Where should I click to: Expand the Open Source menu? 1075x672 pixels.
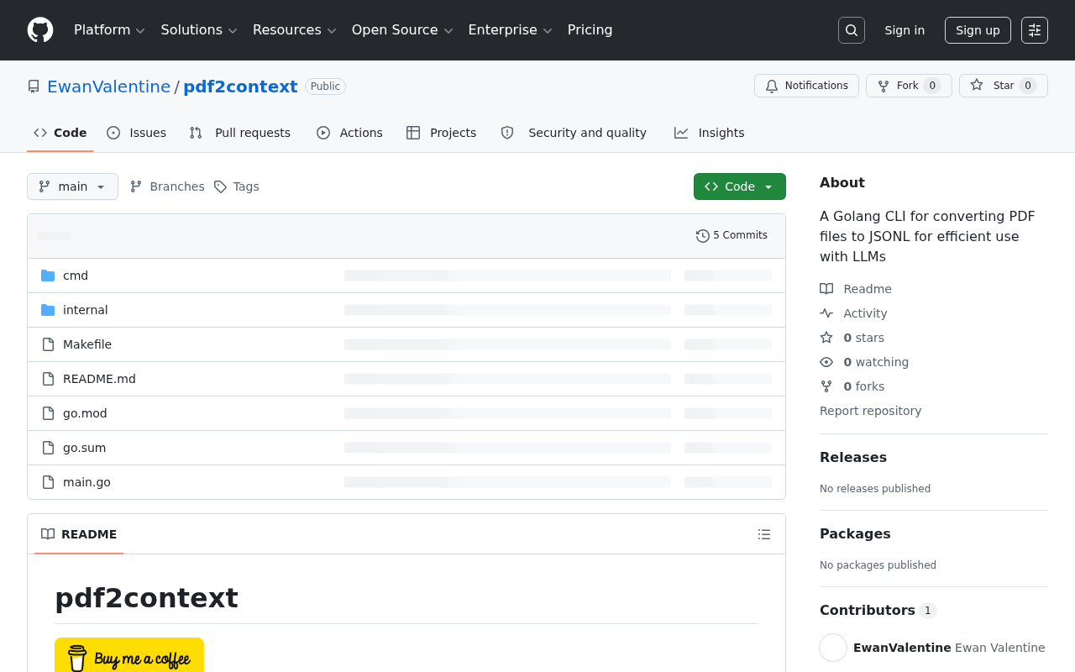[402, 30]
